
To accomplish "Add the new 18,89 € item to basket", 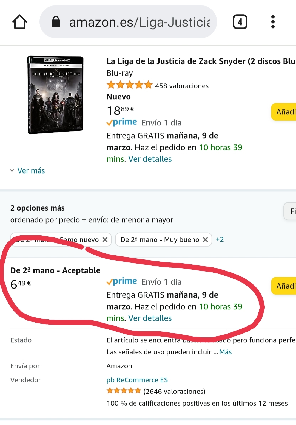I will click(284, 112).
